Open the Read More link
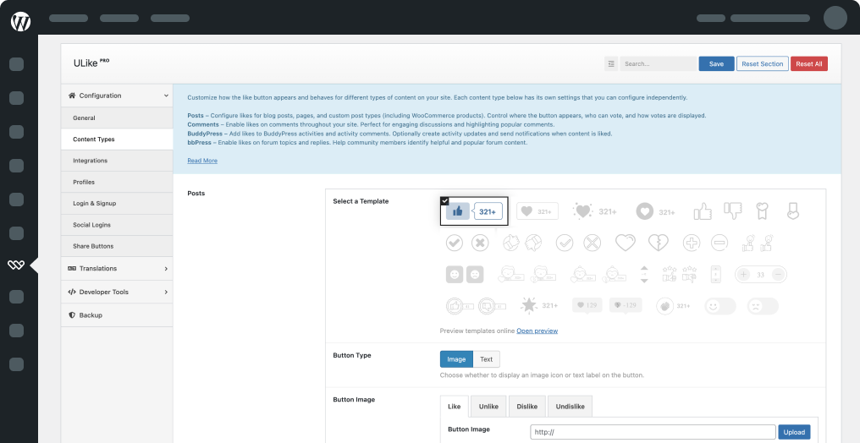 pyautogui.click(x=202, y=161)
